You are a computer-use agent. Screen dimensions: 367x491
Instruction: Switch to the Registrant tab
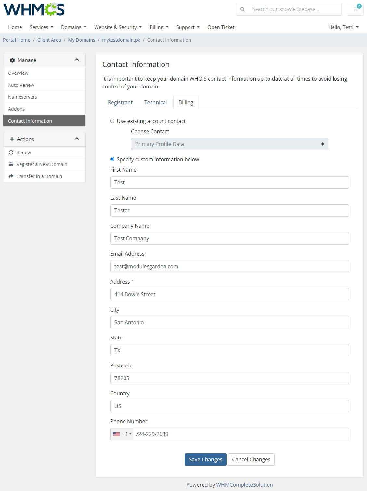tap(120, 102)
